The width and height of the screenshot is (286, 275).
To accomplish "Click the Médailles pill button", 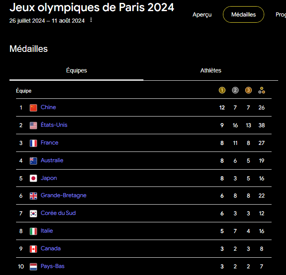I will tap(243, 14).
